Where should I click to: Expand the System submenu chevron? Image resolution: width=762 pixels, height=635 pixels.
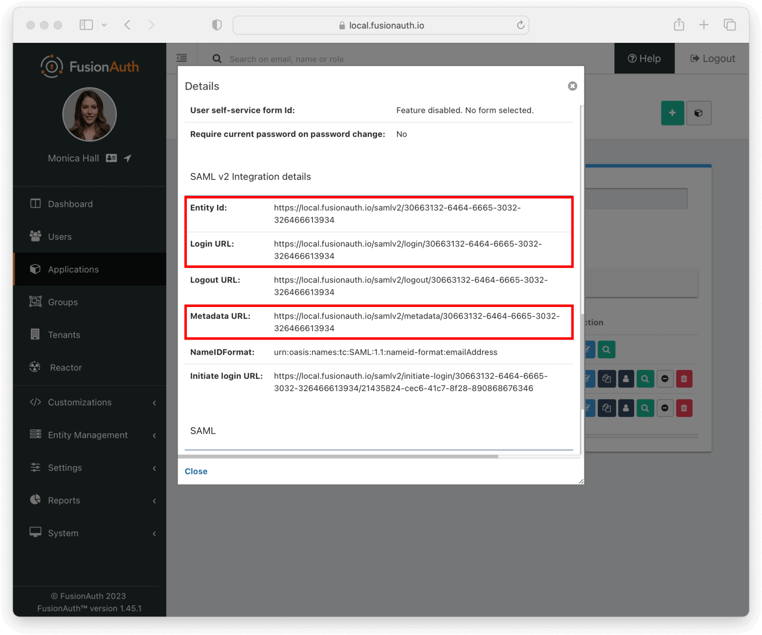(155, 534)
